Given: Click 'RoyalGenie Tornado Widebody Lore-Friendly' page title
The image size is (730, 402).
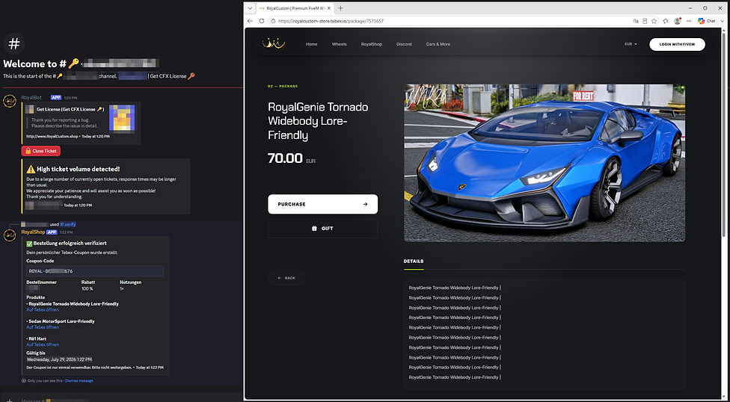Looking at the screenshot, I should (318, 121).
